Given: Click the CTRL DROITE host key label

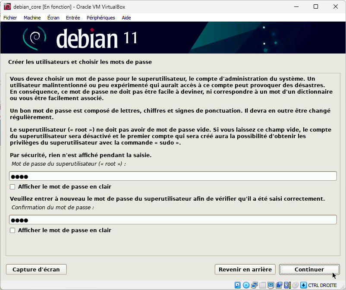Looking at the screenshot, I should click(x=322, y=285).
